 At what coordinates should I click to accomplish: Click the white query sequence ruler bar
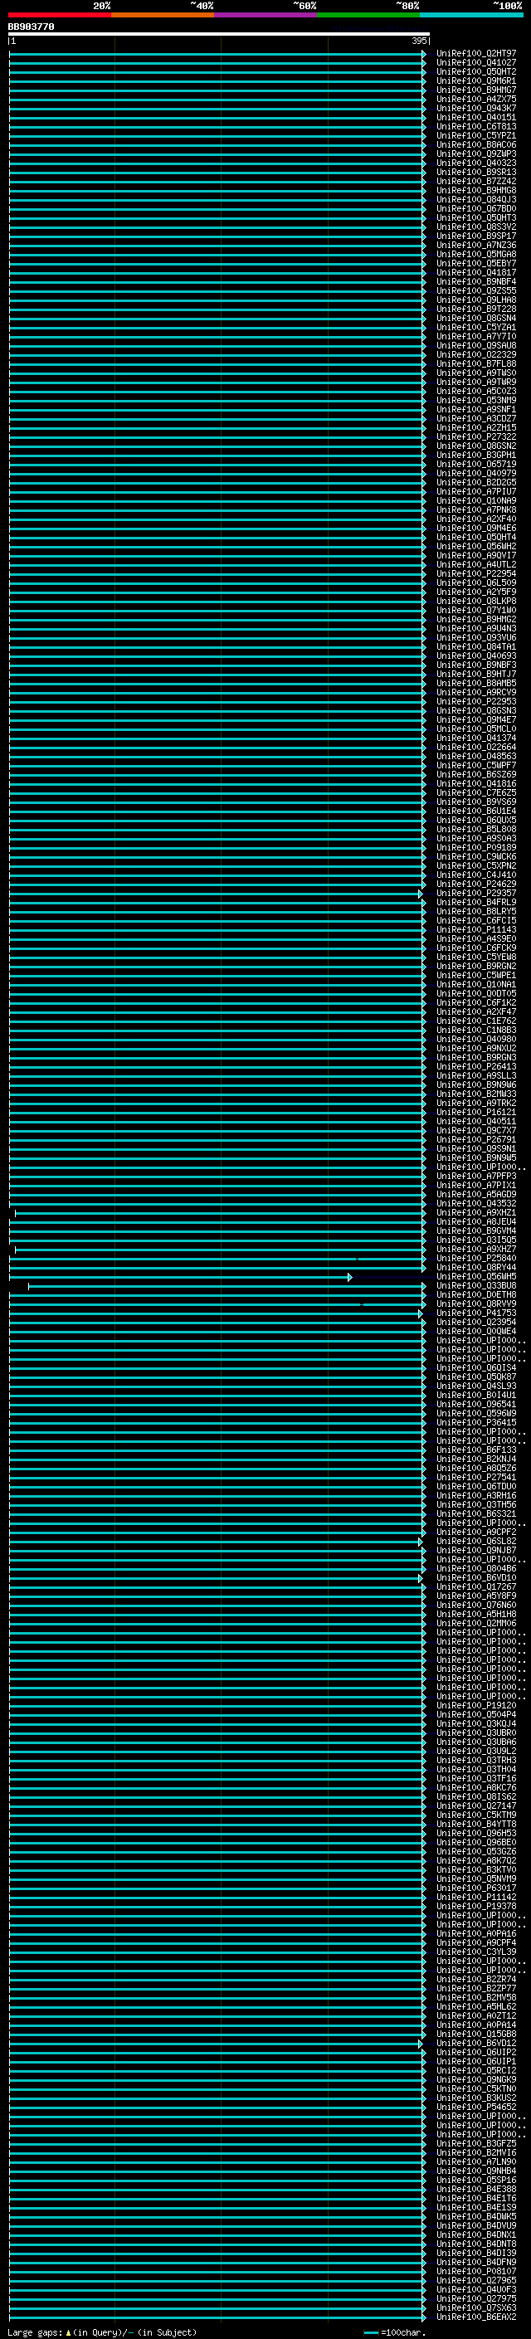(x=219, y=35)
